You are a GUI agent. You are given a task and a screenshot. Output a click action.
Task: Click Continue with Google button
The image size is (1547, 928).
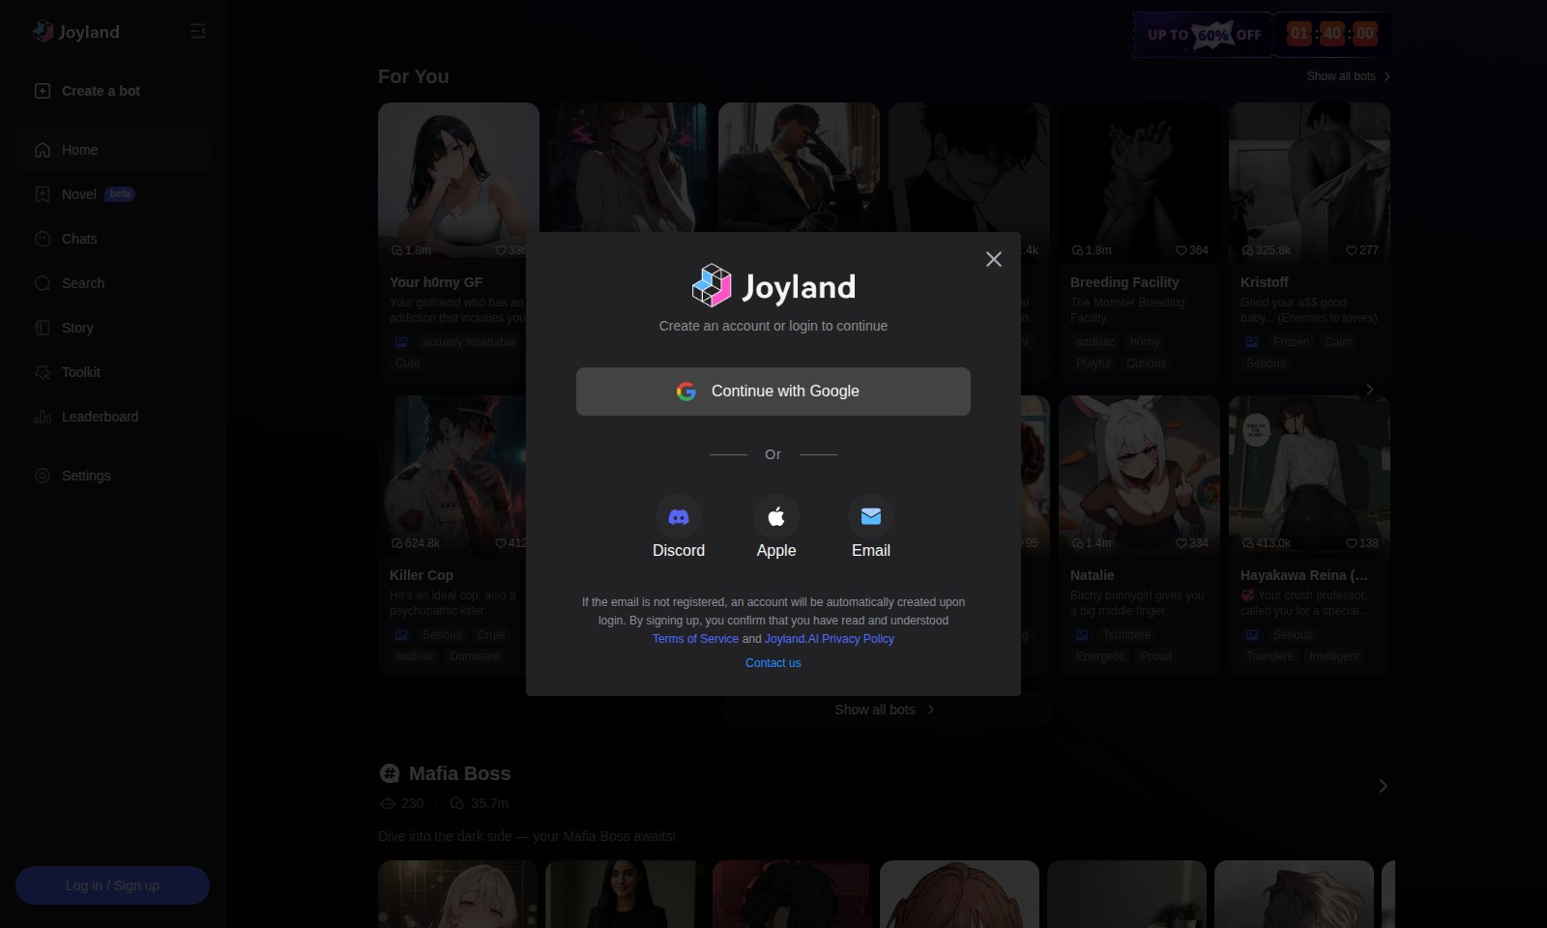click(773, 391)
